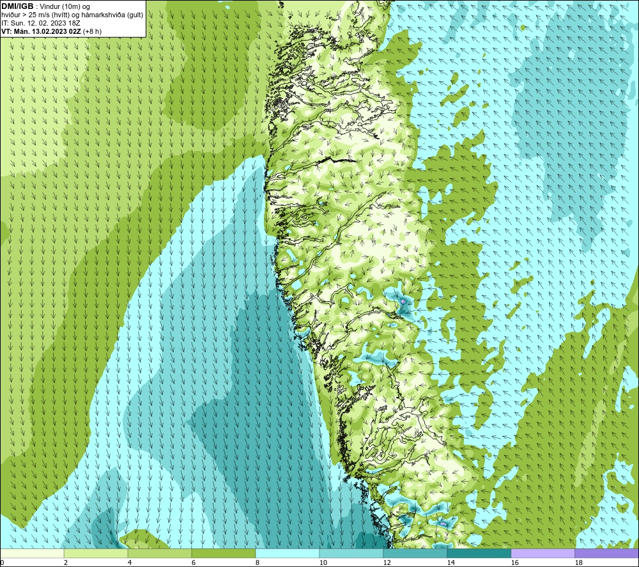Click the light cyan 8–10 m/s legend swatch

tap(288, 554)
